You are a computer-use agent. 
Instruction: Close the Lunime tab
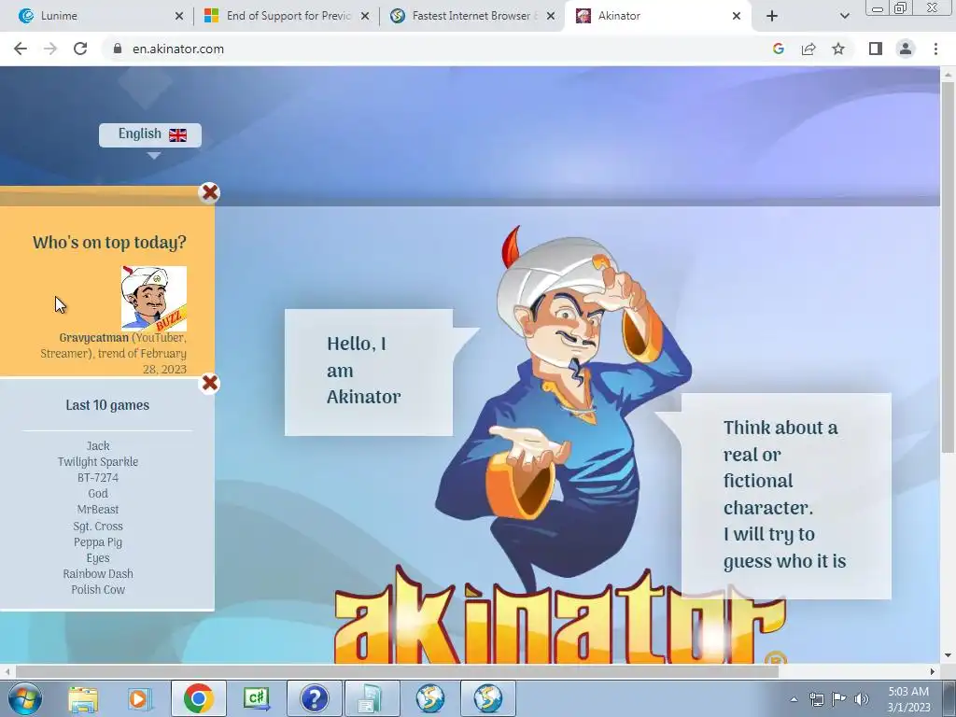(178, 16)
